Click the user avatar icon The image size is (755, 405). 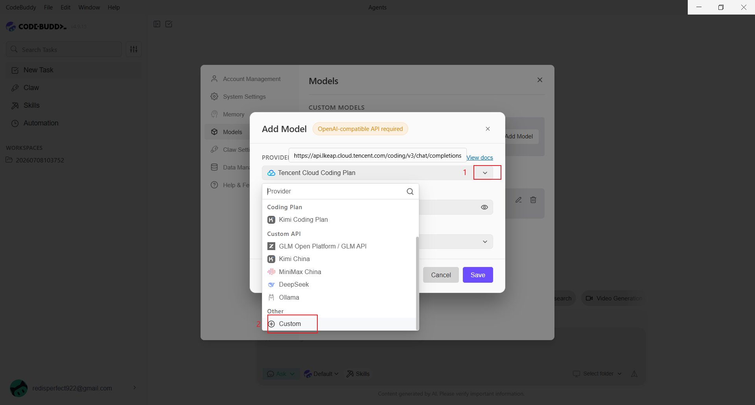18,388
